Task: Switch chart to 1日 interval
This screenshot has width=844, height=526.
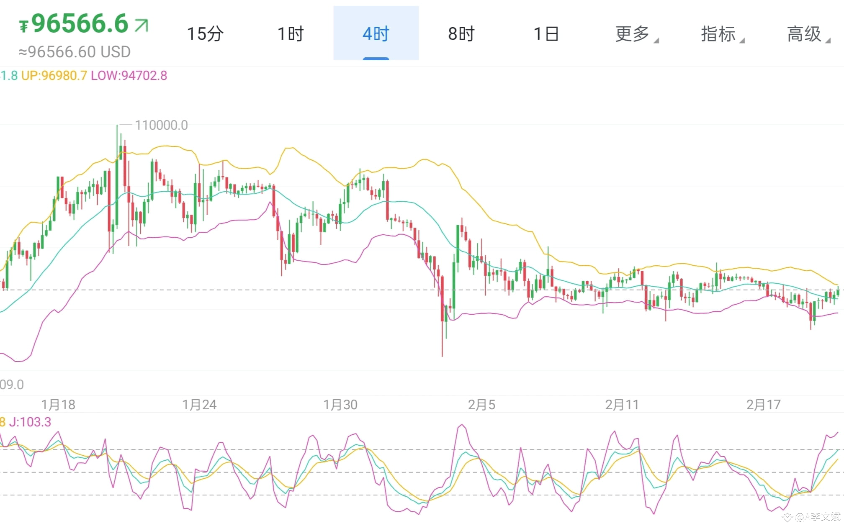Action: pyautogui.click(x=547, y=33)
